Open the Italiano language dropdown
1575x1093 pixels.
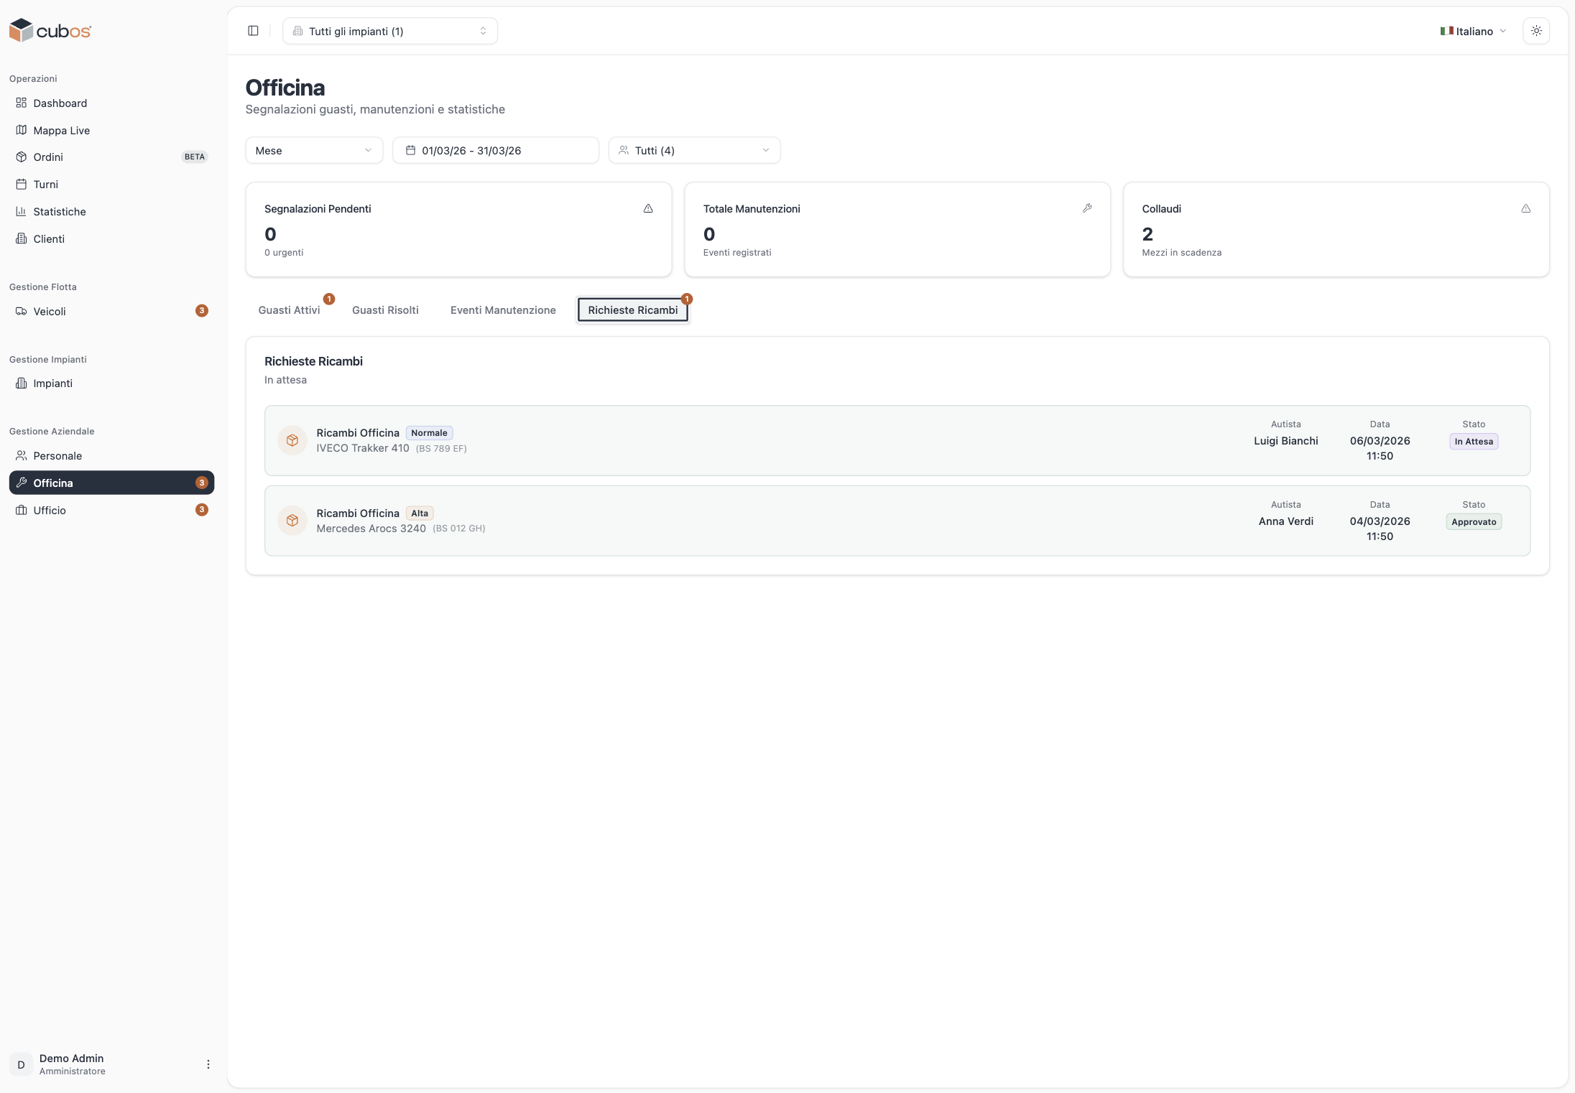pos(1473,31)
